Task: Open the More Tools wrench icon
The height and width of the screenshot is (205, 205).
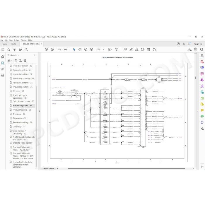Action: [202, 129]
